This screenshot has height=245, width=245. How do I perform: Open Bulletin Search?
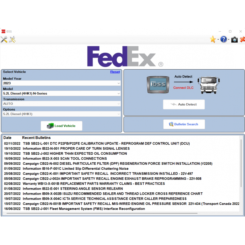184,124
